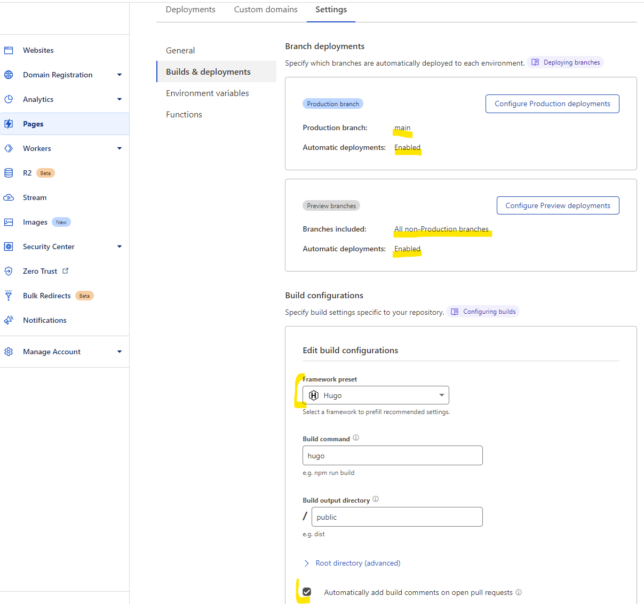Click inside the Build command field

(392, 455)
